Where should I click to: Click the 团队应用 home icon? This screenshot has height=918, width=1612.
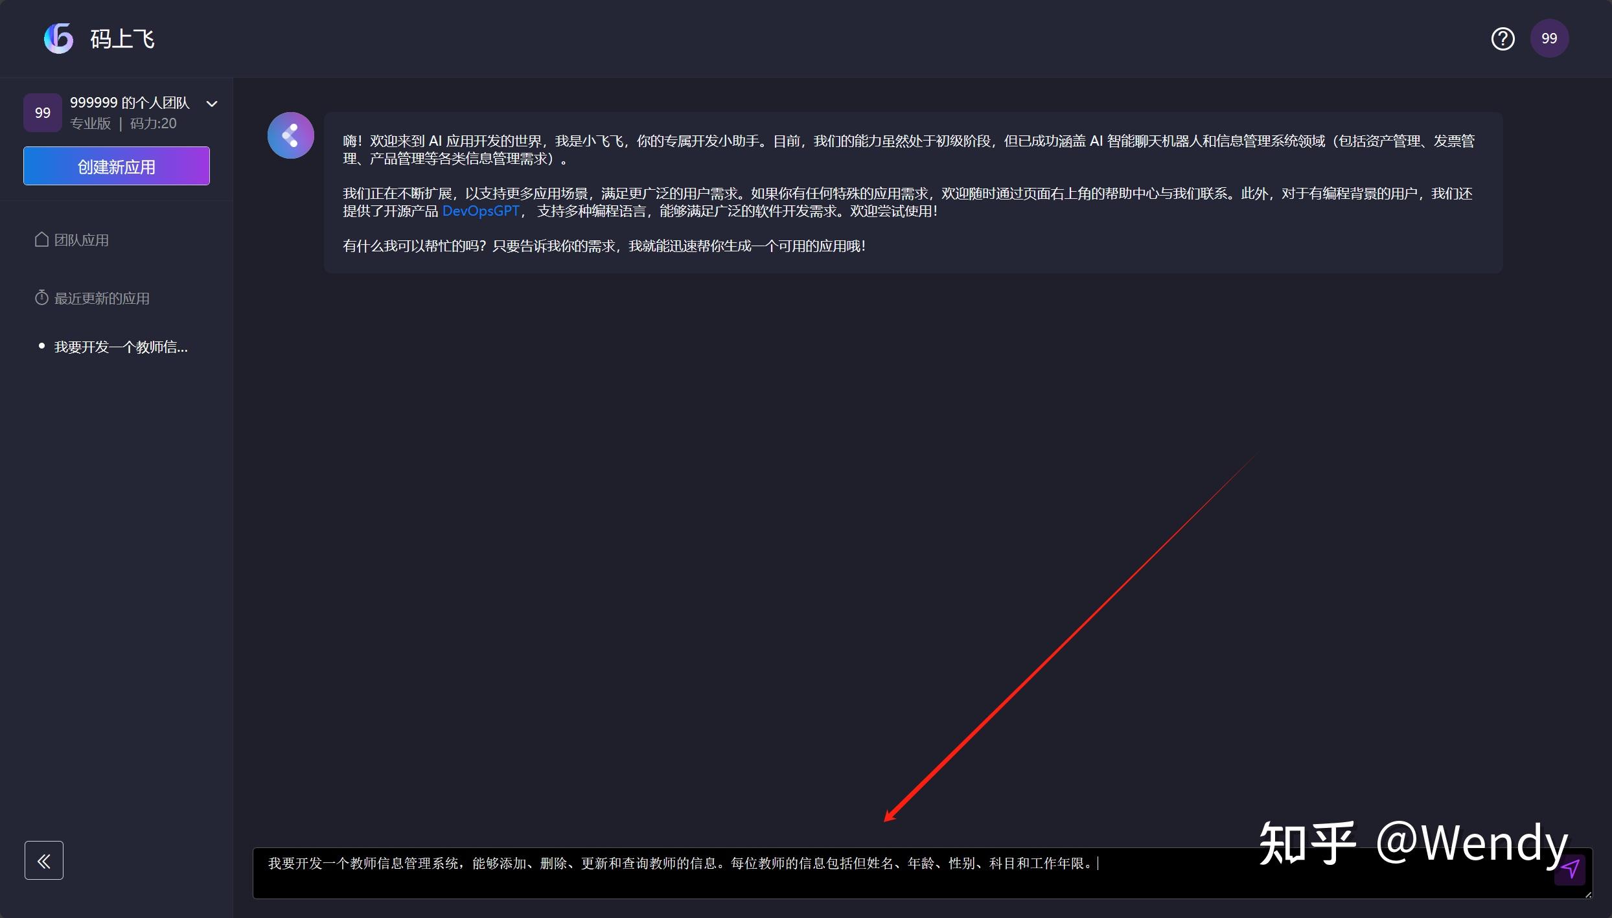pos(41,238)
